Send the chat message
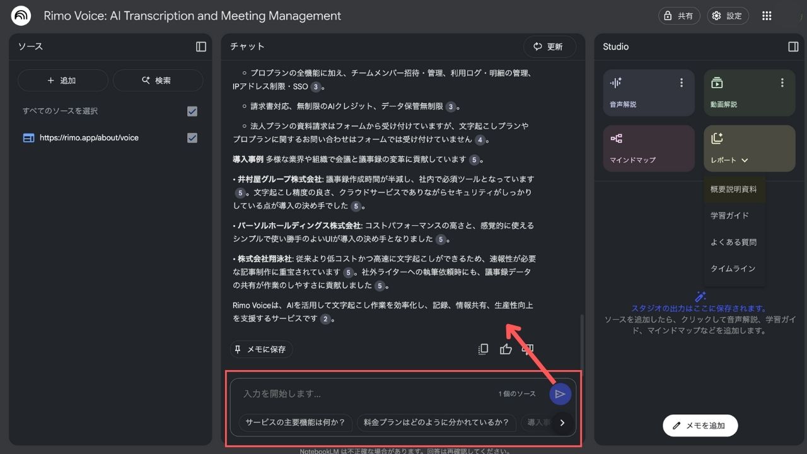Image resolution: width=807 pixels, height=454 pixels. [560, 394]
